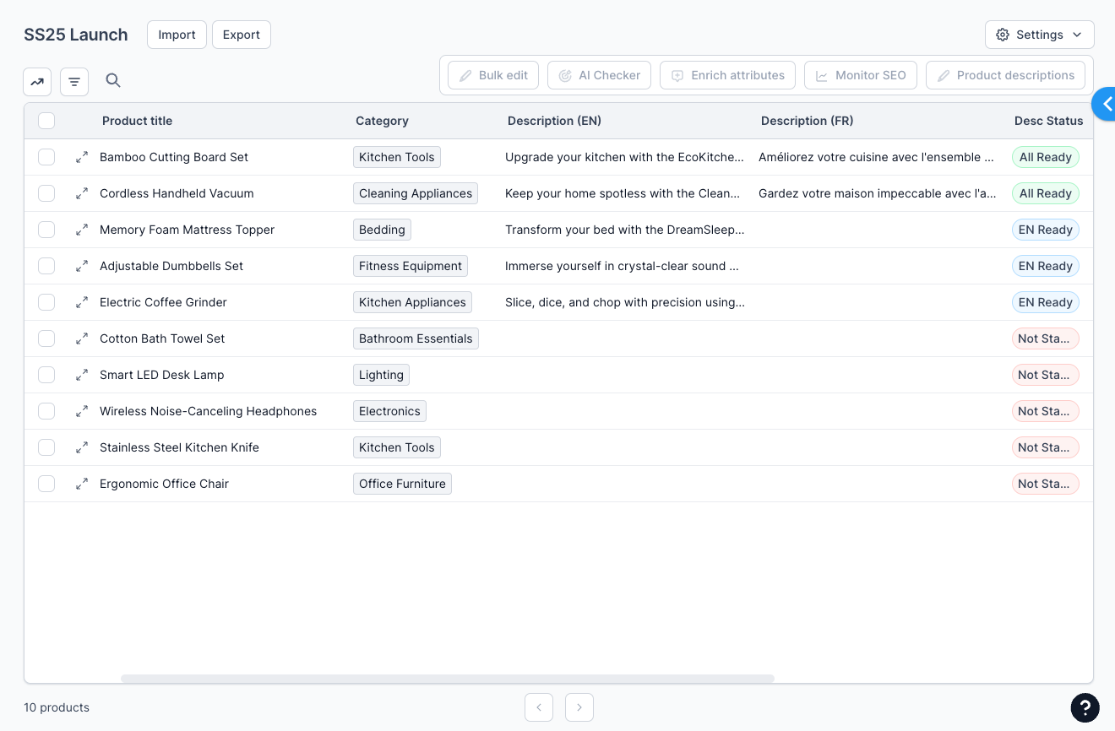The image size is (1115, 731).
Task: Expand row for Memory Foam Mattress Topper
Action: tap(82, 230)
